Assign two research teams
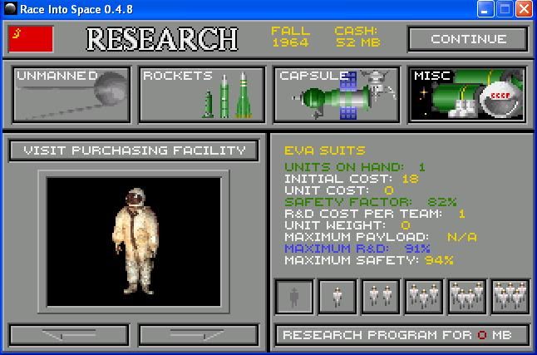Image resolution: width=537 pixels, height=355 pixels. click(x=381, y=297)
